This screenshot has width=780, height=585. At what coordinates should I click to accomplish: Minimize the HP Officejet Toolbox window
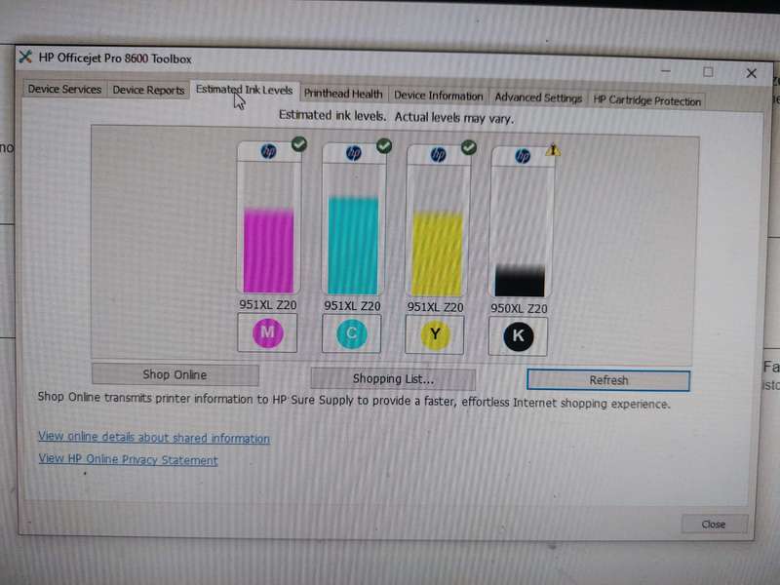(666, 71)
